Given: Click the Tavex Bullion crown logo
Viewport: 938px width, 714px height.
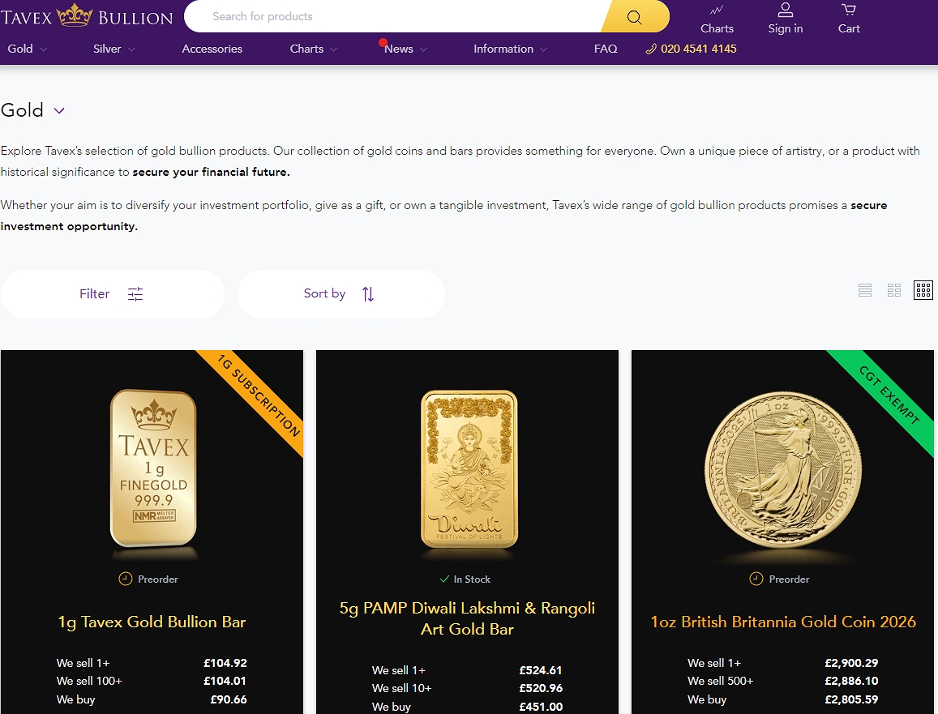Looking at the screenshot, I should [x=87, y=16].
